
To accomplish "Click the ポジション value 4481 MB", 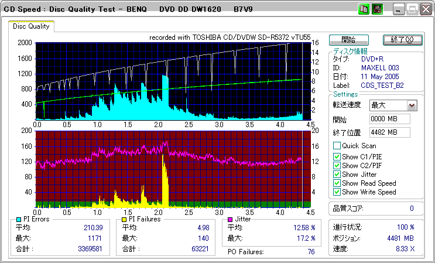I will tap(400, 238).
